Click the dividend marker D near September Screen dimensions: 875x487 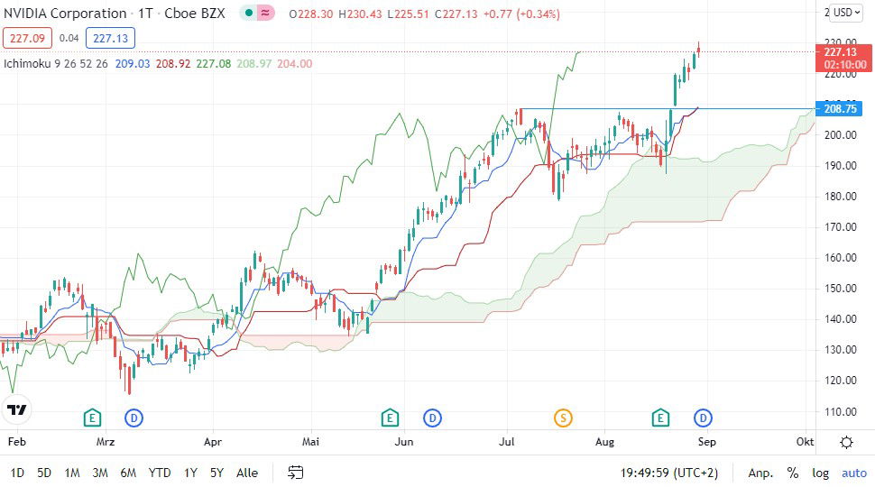704,418
